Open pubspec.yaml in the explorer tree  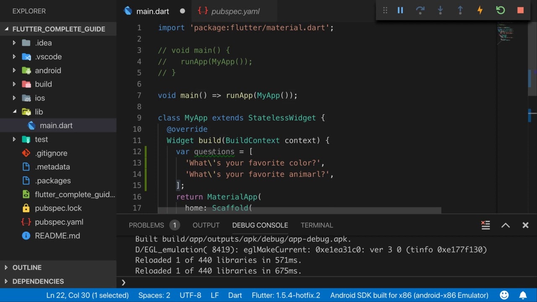click(x=58, y=222)
